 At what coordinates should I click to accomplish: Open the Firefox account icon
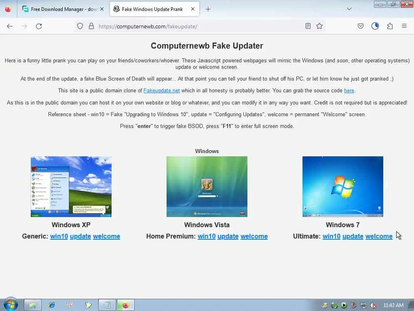pos(375,26)
